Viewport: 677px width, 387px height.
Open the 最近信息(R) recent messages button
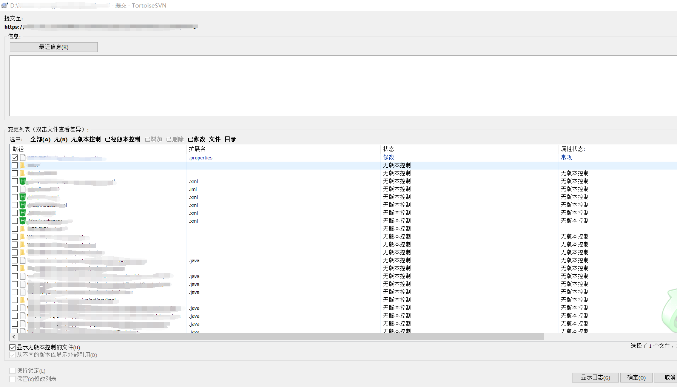click(54, 47)
